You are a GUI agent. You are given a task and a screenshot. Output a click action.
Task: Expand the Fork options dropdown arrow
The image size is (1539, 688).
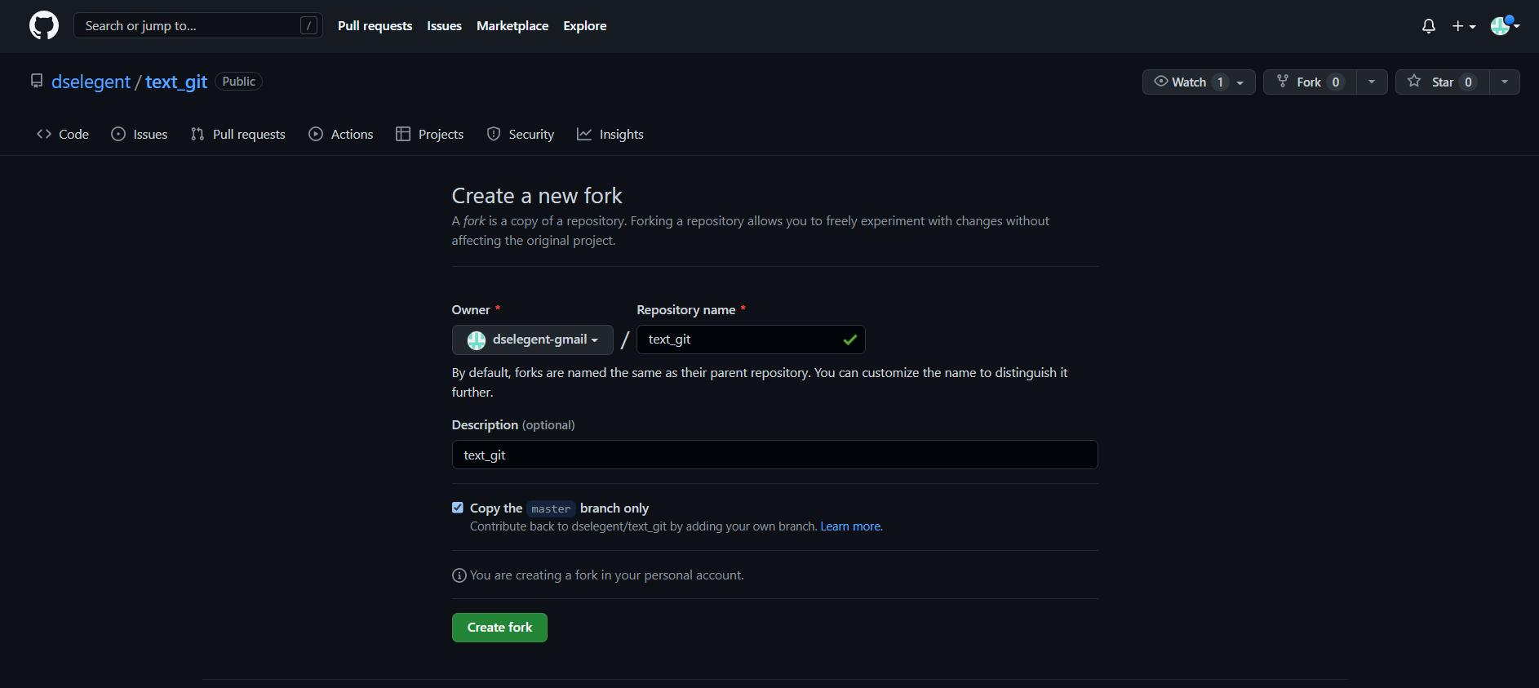[x=1372, y=82]
